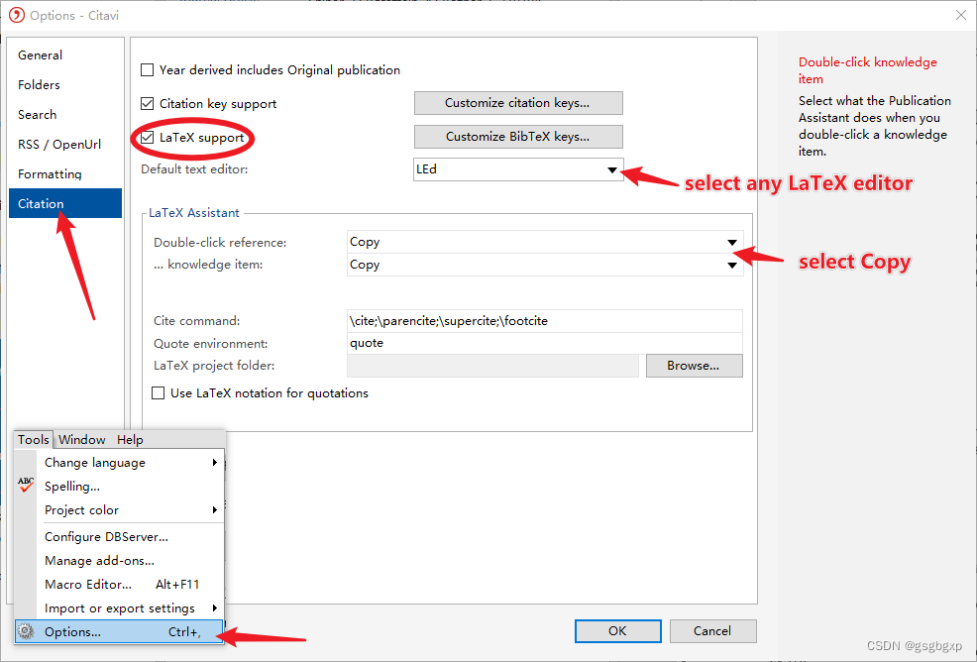Uncheck 'Citation key support'

tap(147, 103)
